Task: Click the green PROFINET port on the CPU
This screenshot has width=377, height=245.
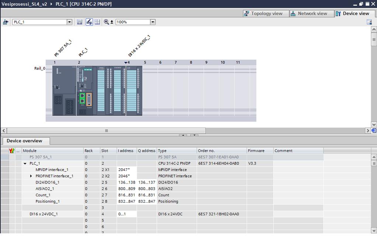Action: click(82, 99)
